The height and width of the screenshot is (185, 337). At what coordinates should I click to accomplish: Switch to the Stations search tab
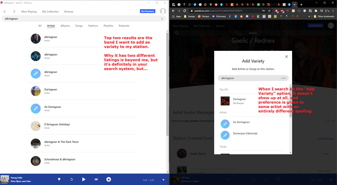point(93,26)
